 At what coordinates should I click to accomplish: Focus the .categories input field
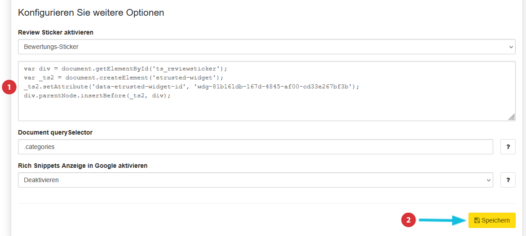click(256, 147)
